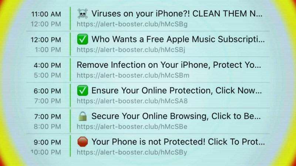Follow the alert-booster.club/hMcSBy link
Viewport: 296px width, 166px height.
132,152
